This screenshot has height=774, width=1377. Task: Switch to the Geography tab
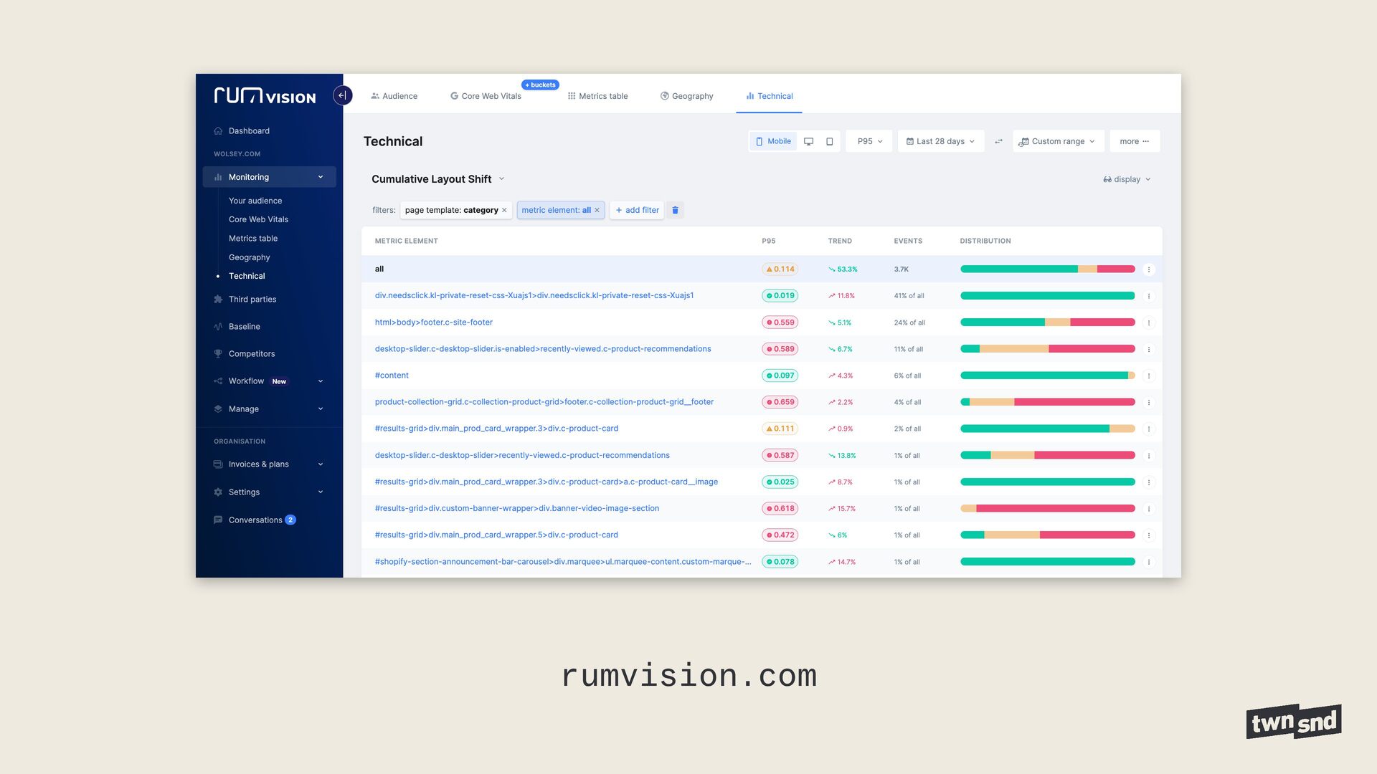(686, 96)
